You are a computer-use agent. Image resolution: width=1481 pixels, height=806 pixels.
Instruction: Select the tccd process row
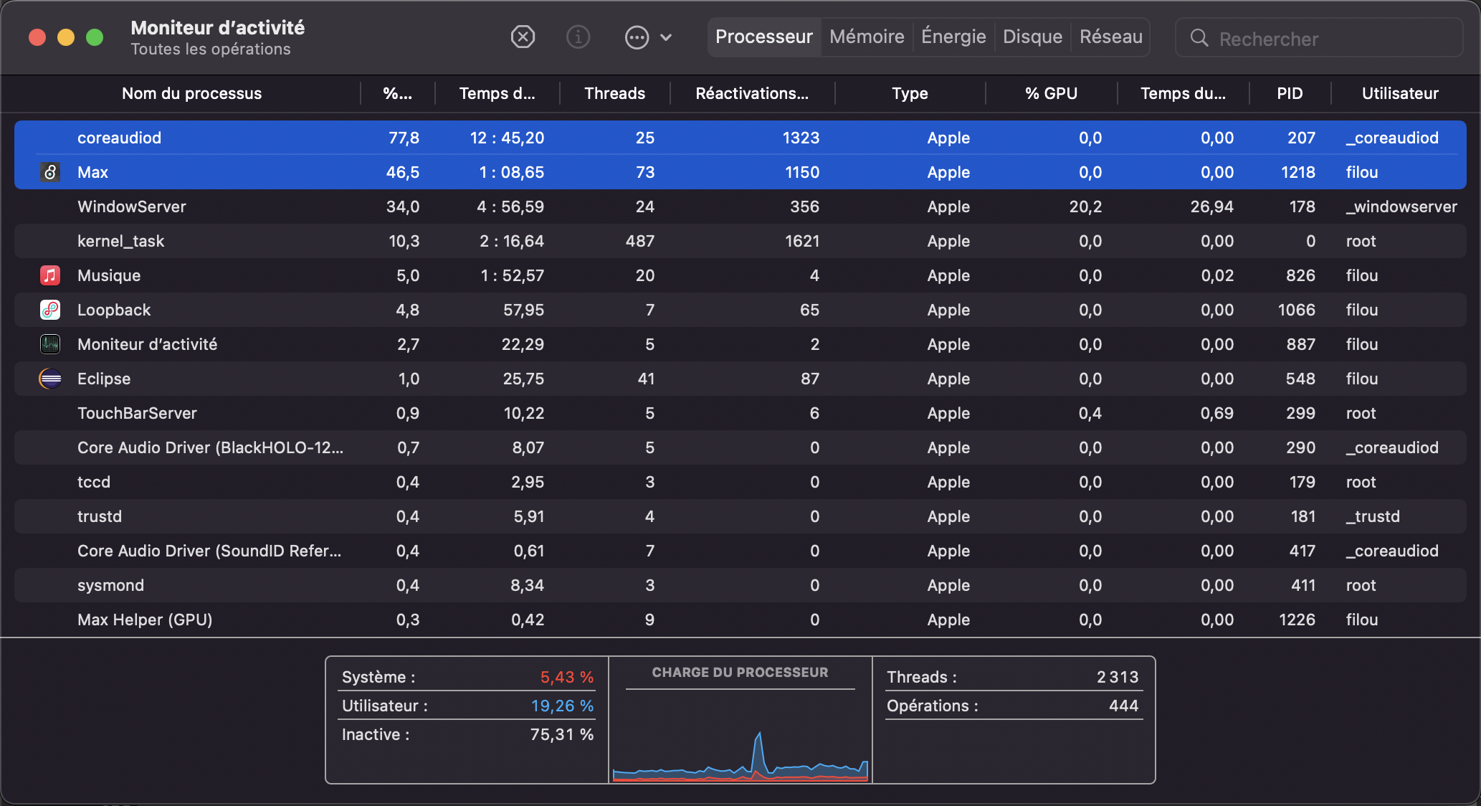point(740,482)
